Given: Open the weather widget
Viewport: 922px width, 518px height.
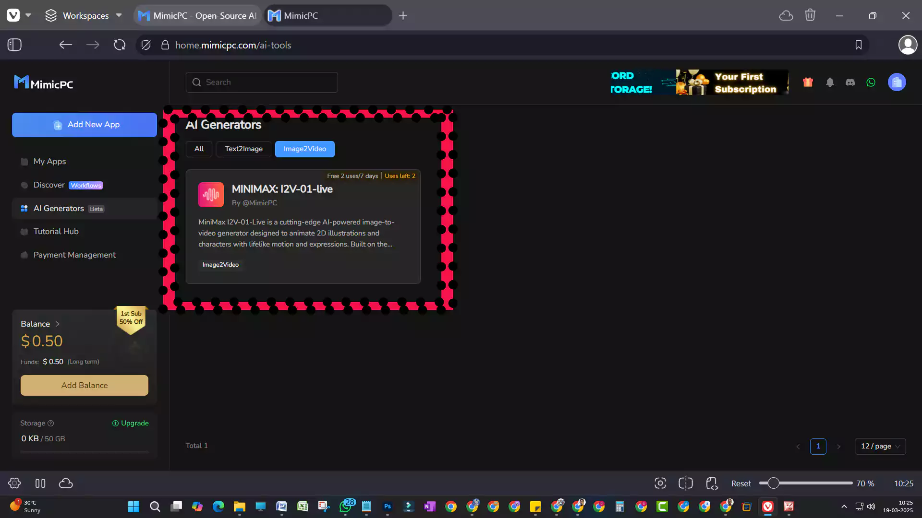Looking at the screenshot, I should (25, 506).
